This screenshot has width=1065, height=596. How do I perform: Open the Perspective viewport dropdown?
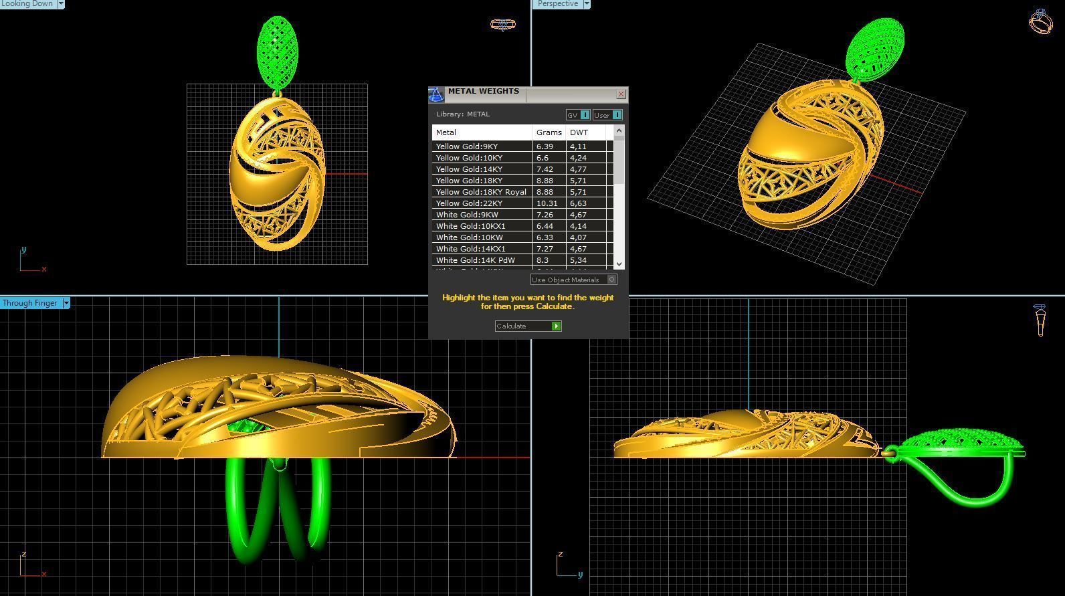click(x=587, y=4)
